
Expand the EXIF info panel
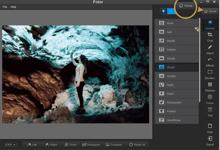(11, 144)
